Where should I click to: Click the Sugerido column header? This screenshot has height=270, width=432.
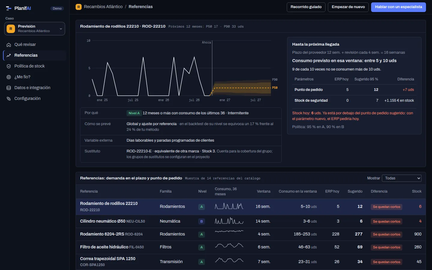coord(355,191)
